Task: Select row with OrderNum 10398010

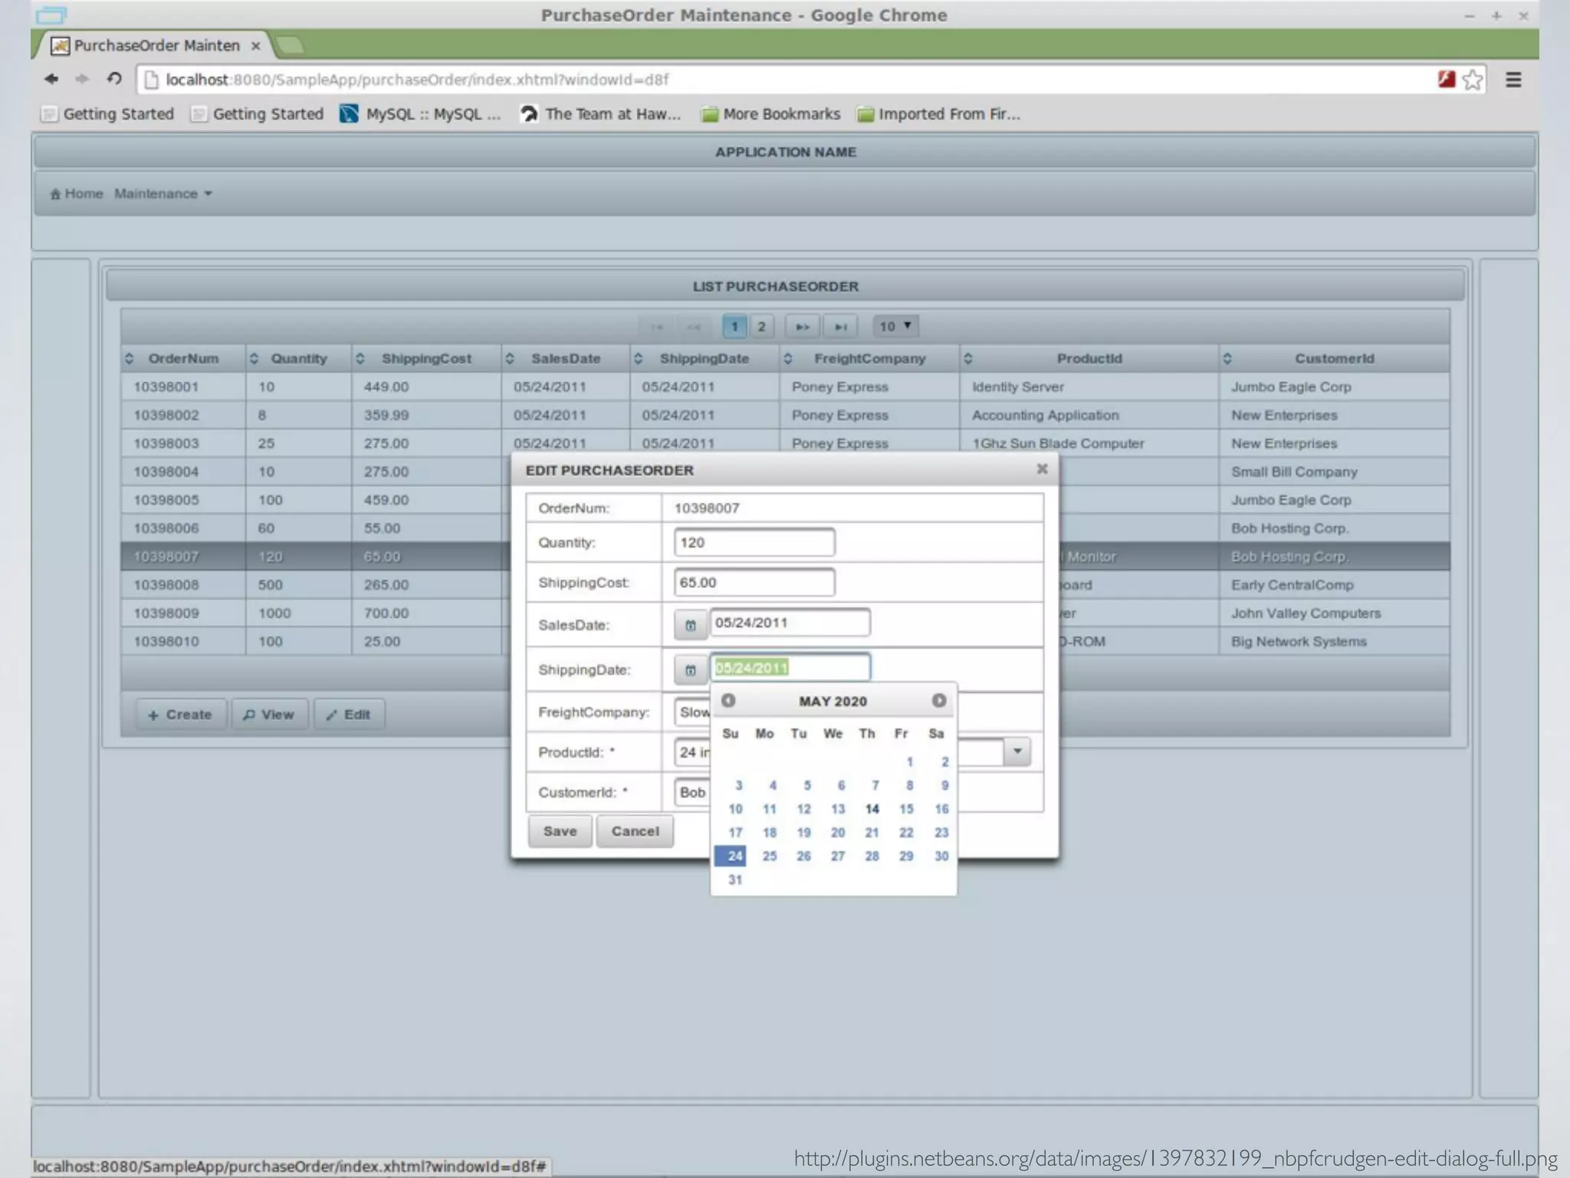Action: click(x=316, y=641)
